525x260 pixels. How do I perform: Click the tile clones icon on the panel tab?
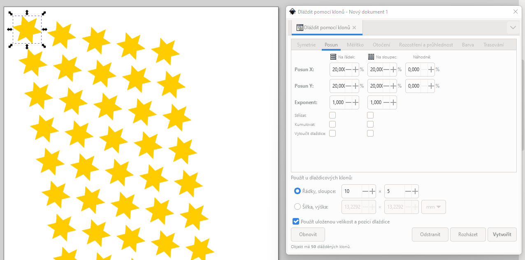click(299, 27)
